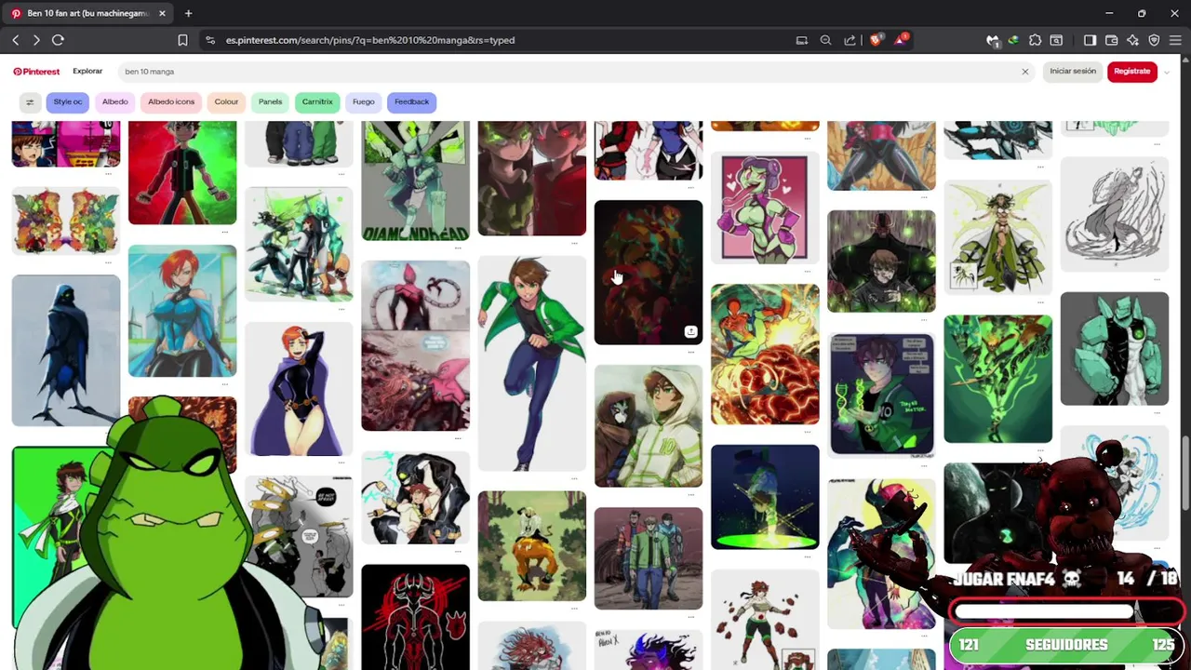Filter by the Panels chip
This screenshot has height=670, width=1191.
pos(270,102)
